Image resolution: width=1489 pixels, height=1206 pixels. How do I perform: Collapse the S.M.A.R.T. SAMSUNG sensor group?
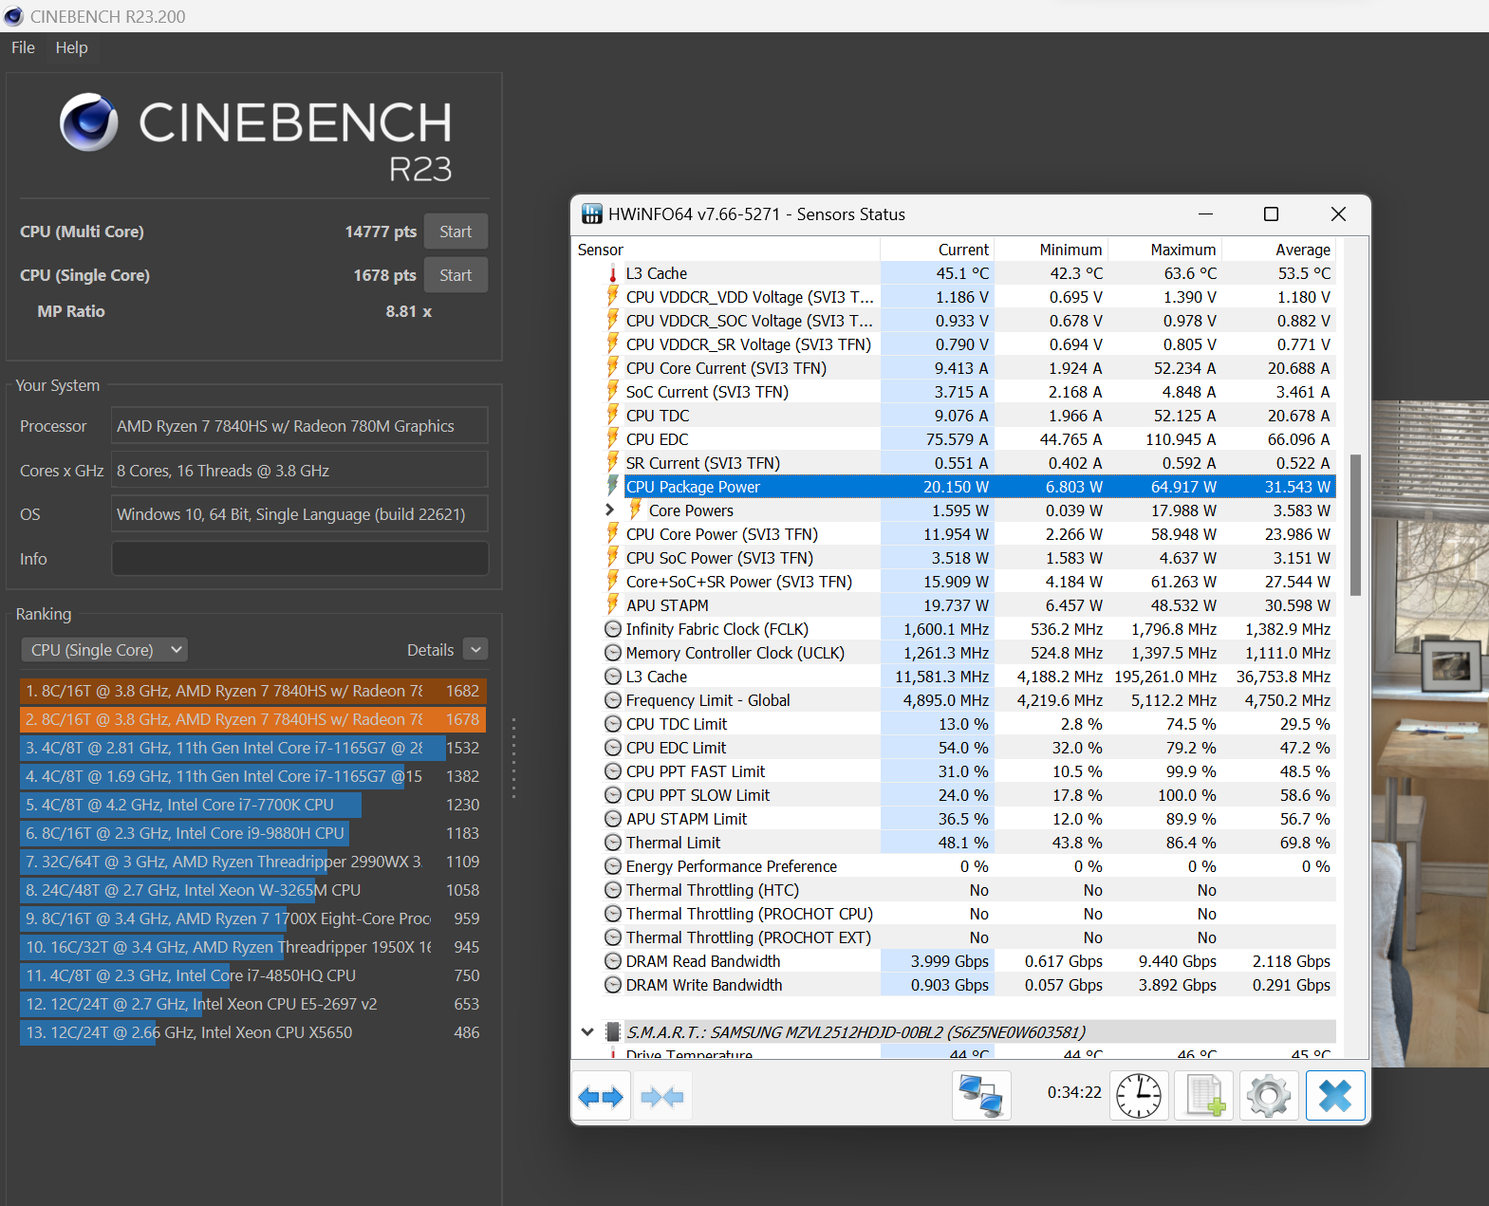[587, 1031]
